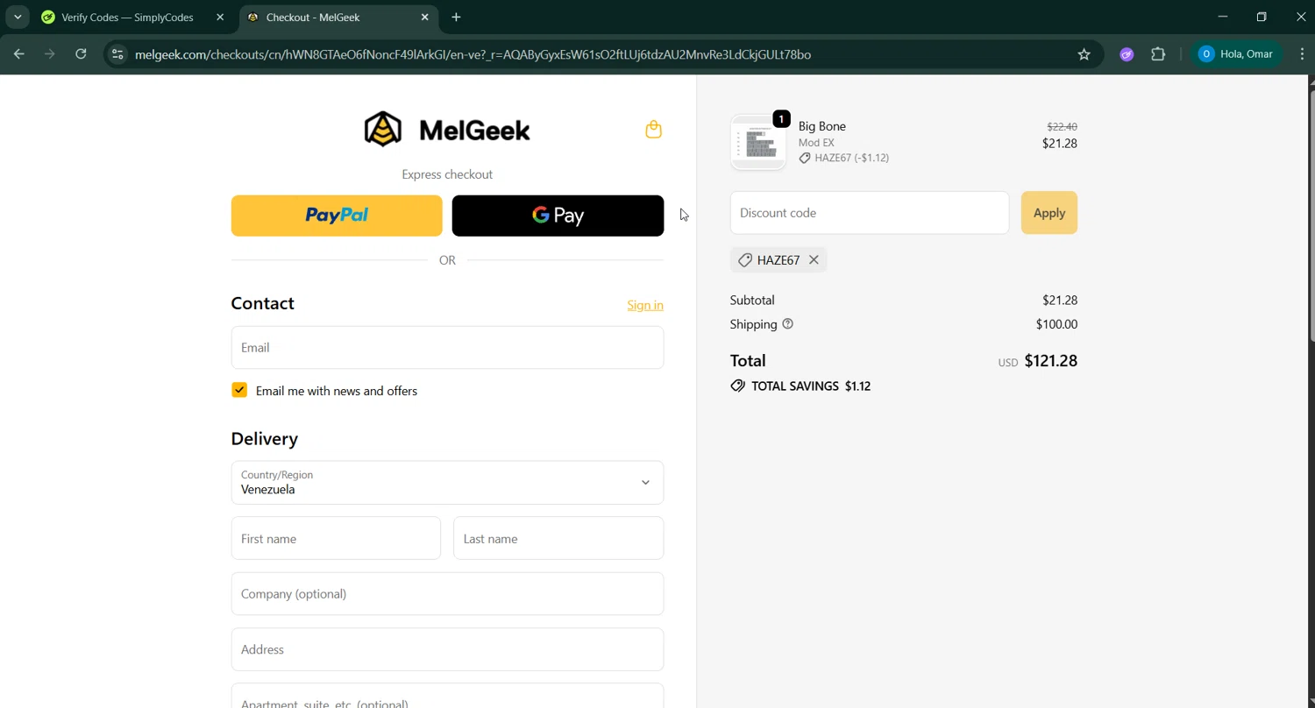This screenshot has width=1315, height=708.
Task: Click the Sign in link
Action: click(x=645, y=305)
